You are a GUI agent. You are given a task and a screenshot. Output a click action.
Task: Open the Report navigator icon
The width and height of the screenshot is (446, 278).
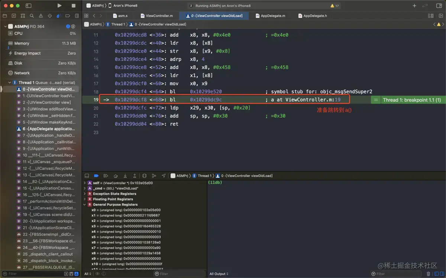click(x=77, y=16)
